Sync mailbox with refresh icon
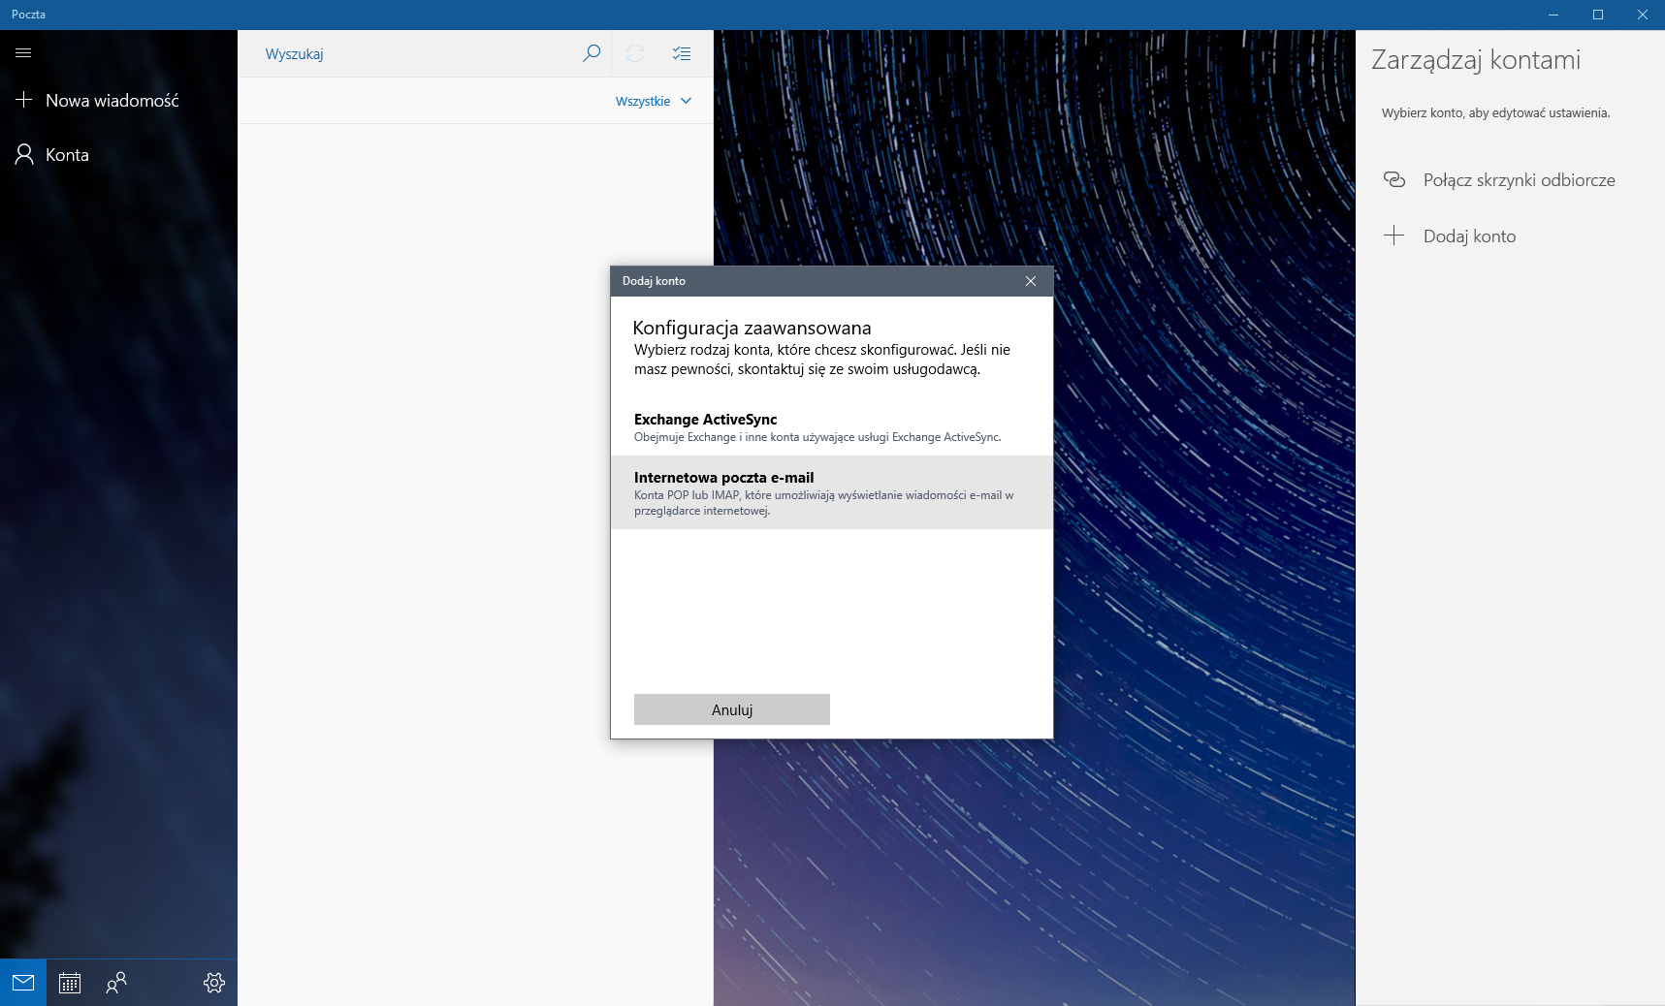Screen dimensions: 1665x1006 click(x=635, y=53)
